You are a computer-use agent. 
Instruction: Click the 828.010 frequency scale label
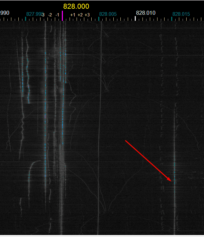pos(146,13)
